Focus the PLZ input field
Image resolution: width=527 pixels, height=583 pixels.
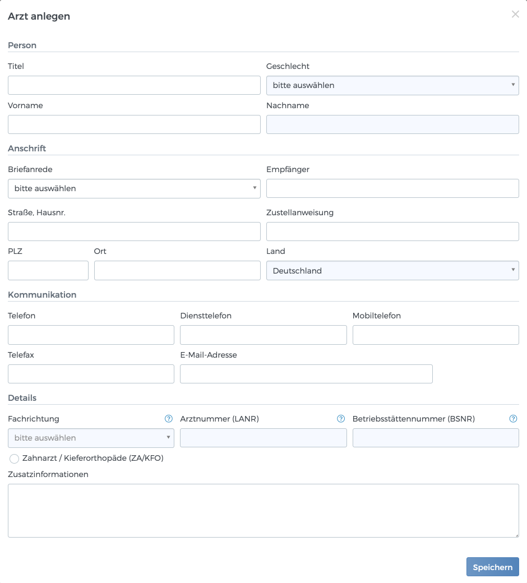point(48,271)
